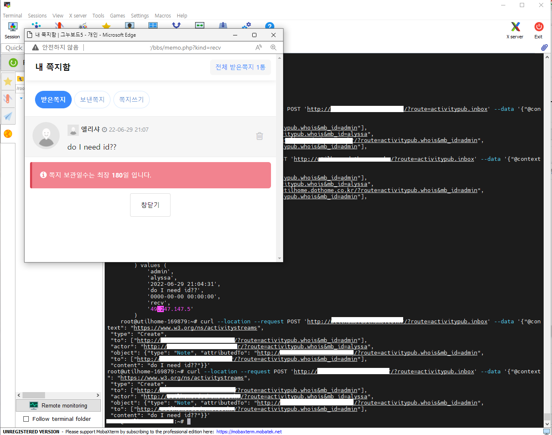Image resolution: width=552 pixels, height=435 pixels.
Task: Click the zoom magnifier icon in Edge
Action: (x=273, y=47)
